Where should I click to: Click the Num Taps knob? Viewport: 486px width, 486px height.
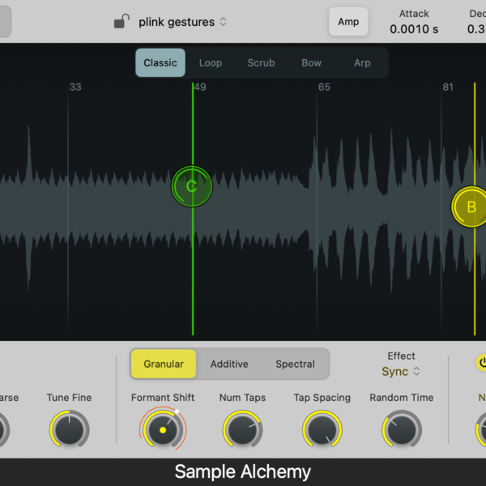pos(242,429)
